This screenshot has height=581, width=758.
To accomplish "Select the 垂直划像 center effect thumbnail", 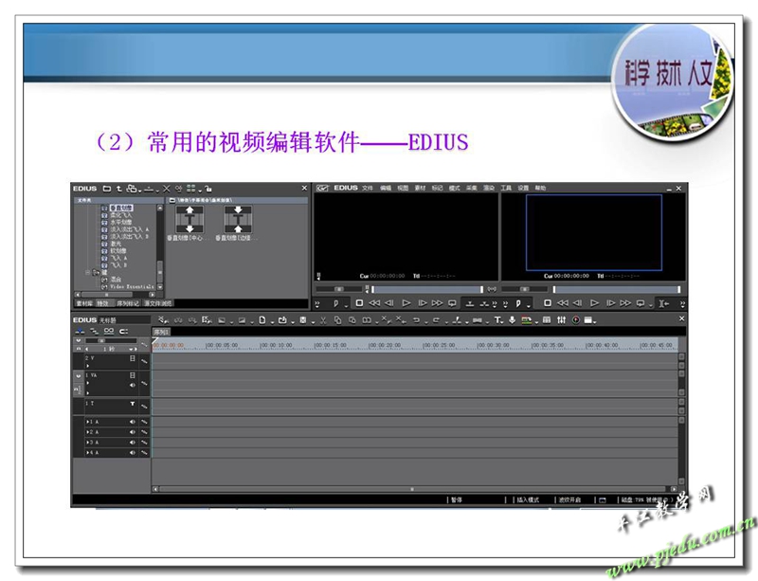I will point(189,220).
